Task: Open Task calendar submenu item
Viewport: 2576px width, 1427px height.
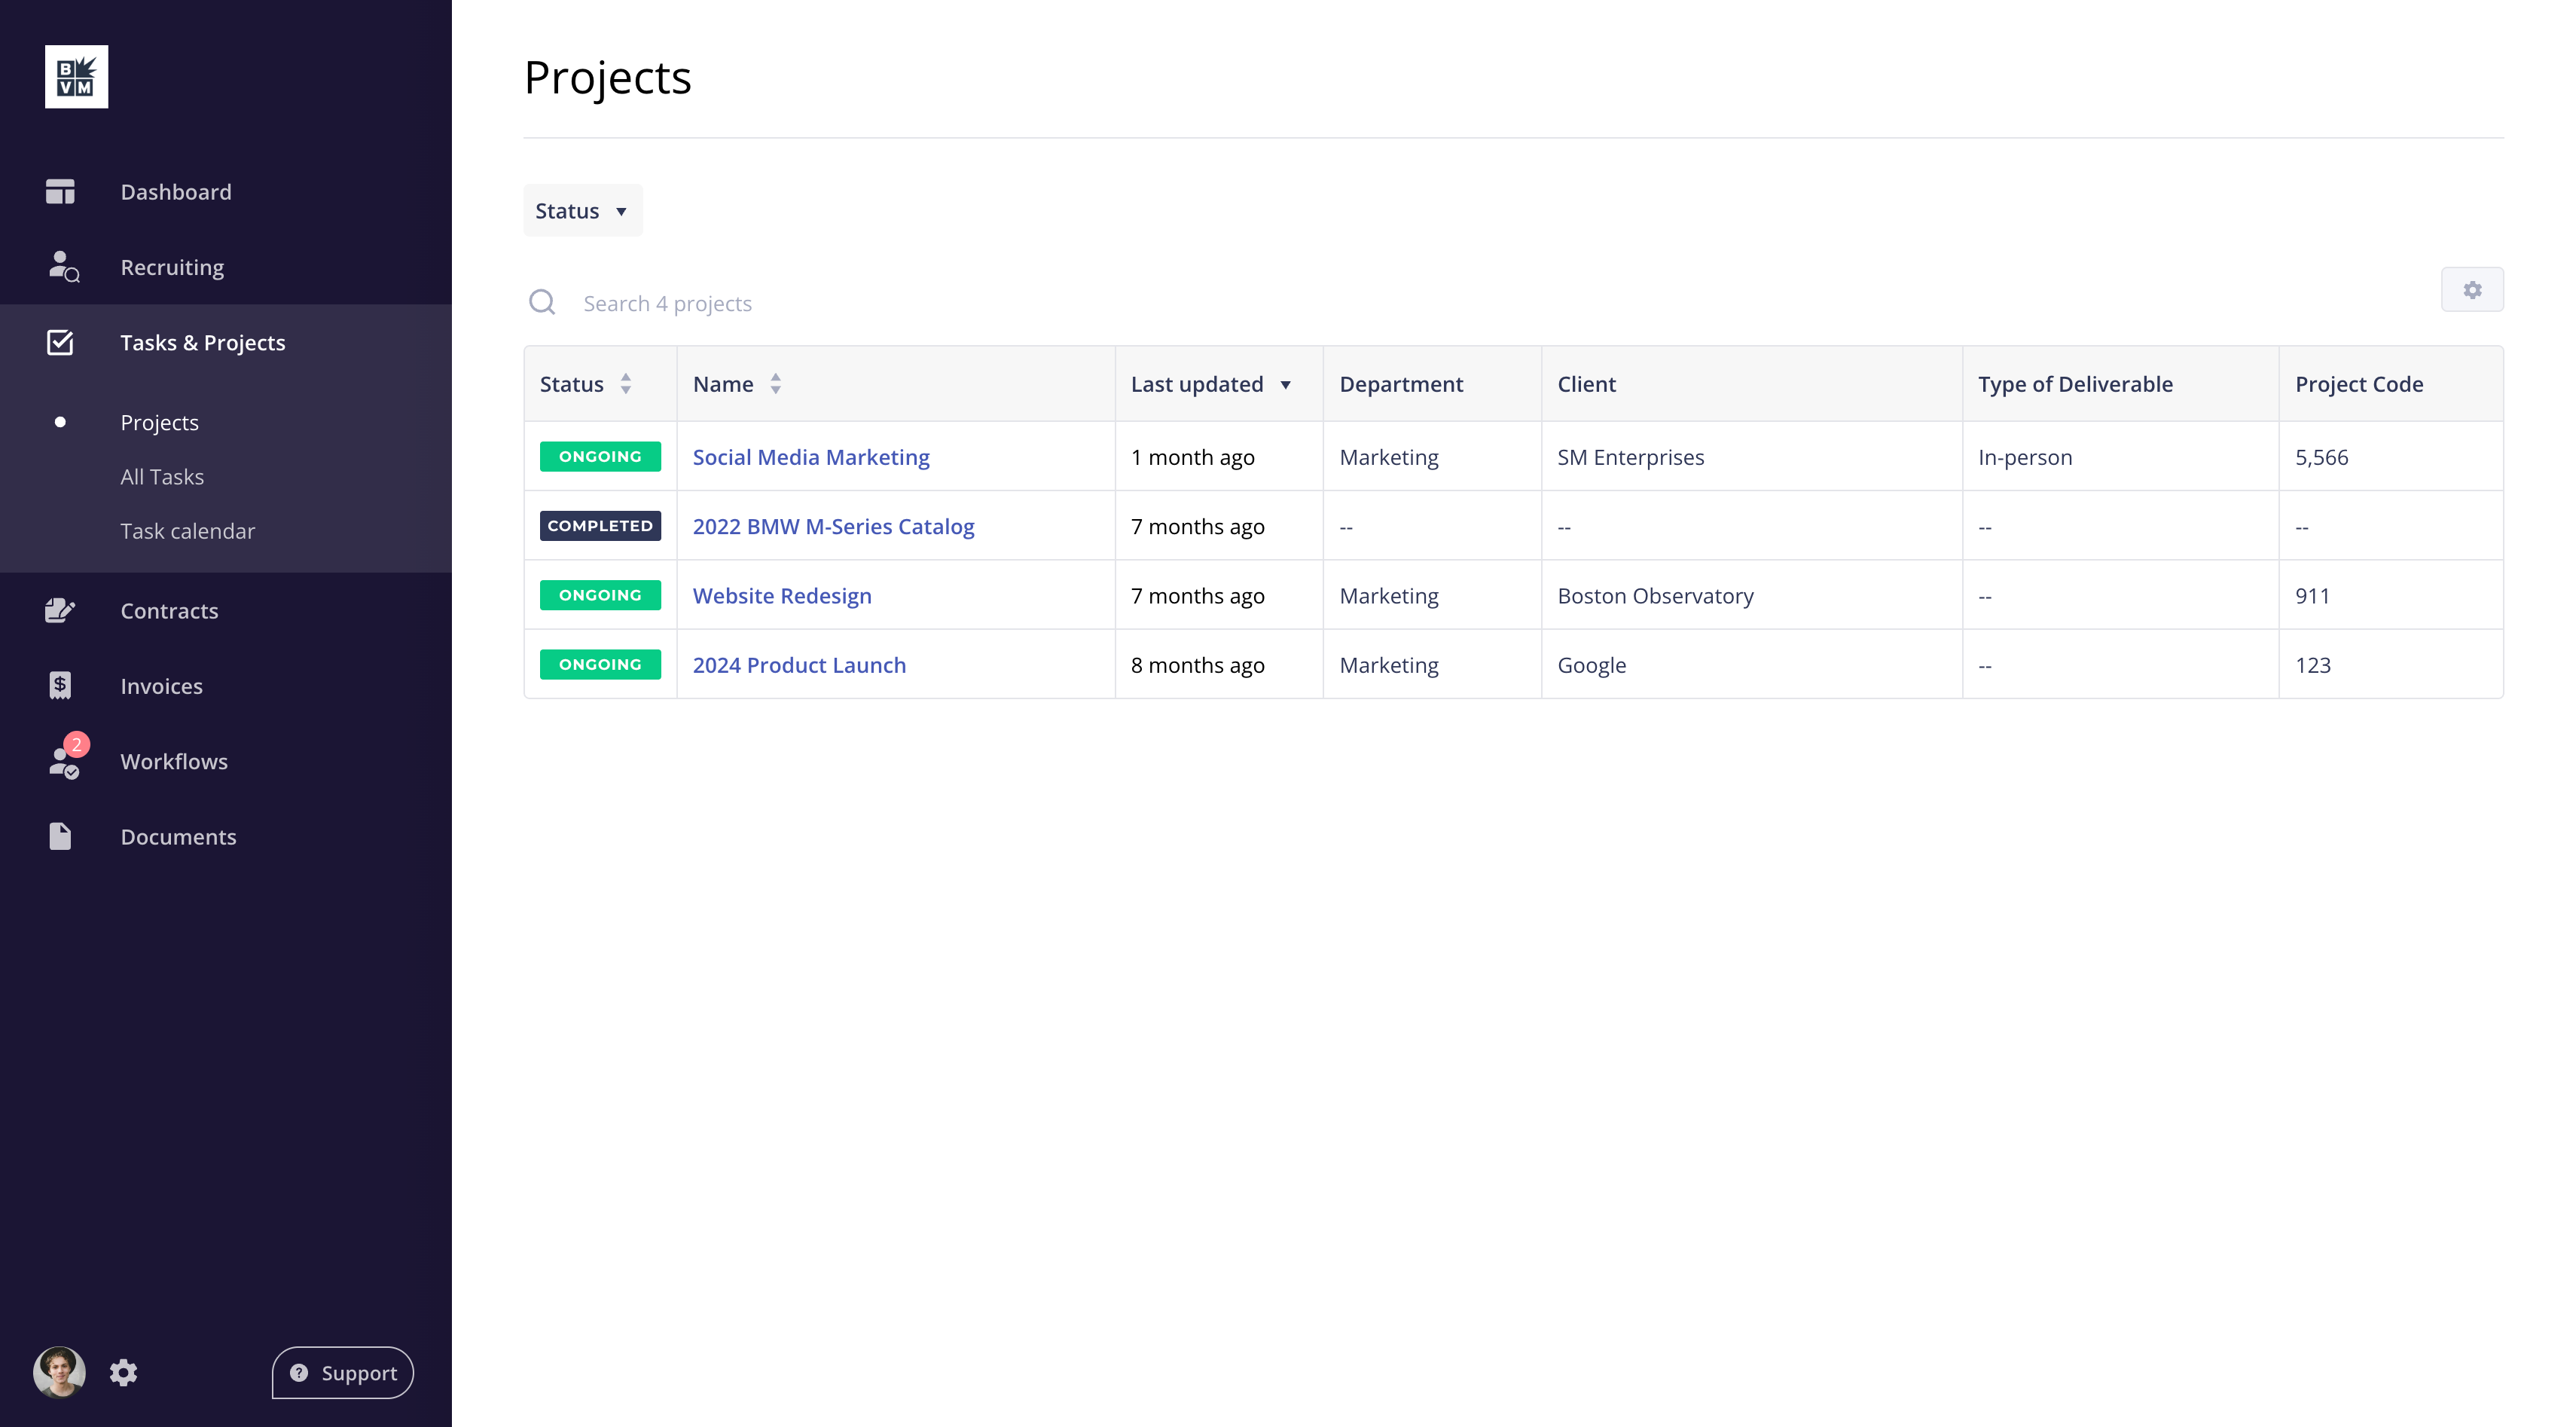Action: [x=187, y=531]
